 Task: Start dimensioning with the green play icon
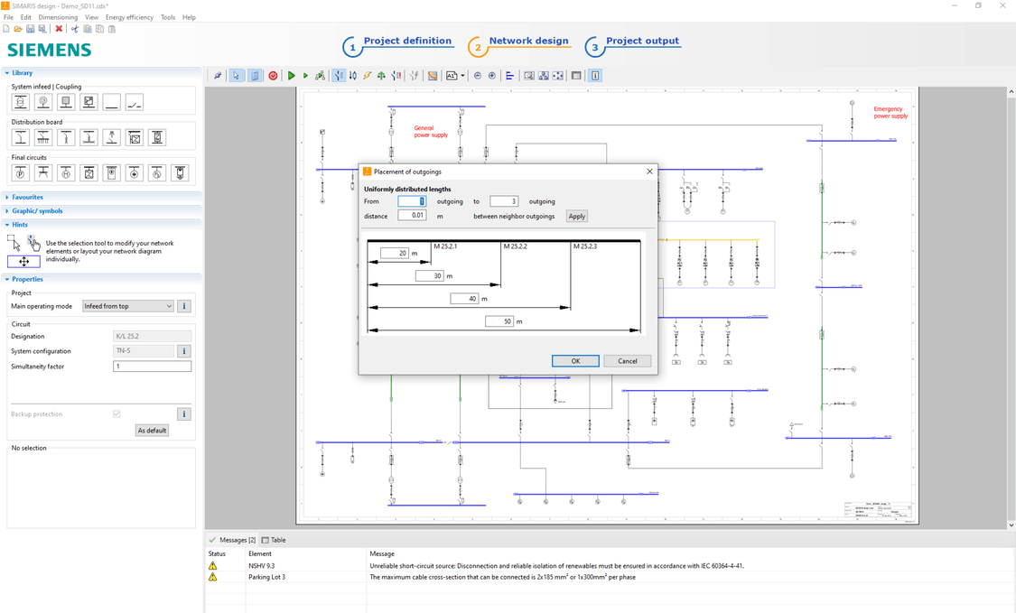click(292, 75)
